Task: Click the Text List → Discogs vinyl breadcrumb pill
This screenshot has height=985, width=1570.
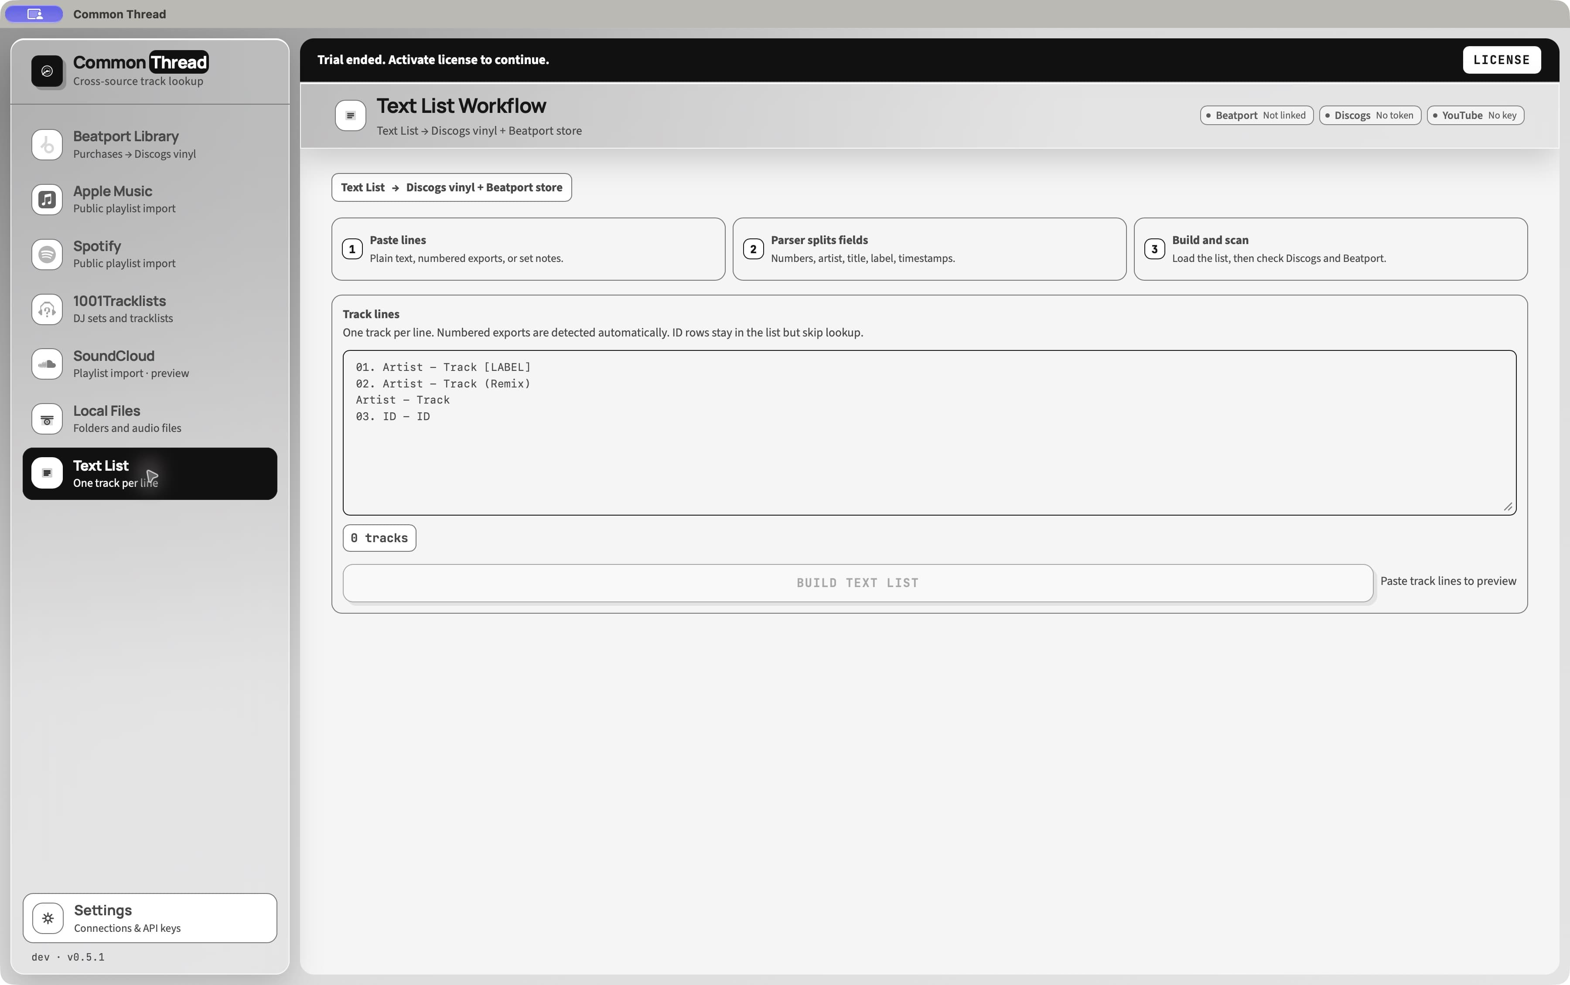Action: 452,187
